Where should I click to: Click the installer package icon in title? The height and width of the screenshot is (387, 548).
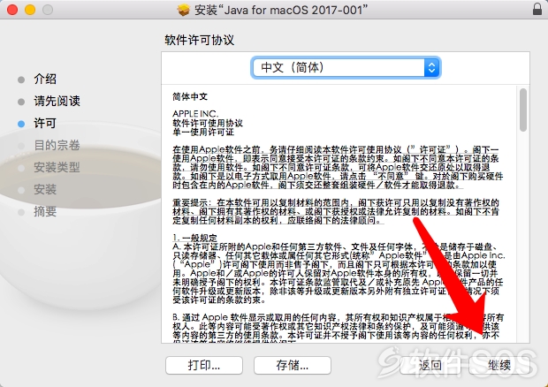[183, 10]
